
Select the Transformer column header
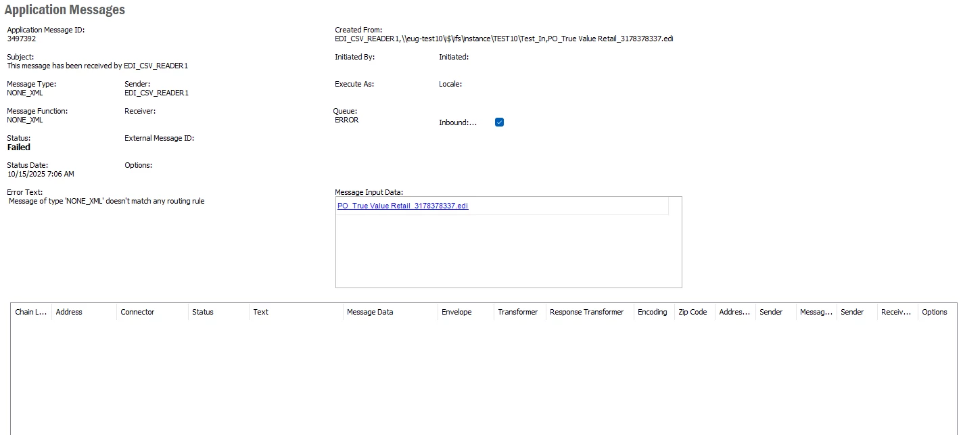pos(520,312)
